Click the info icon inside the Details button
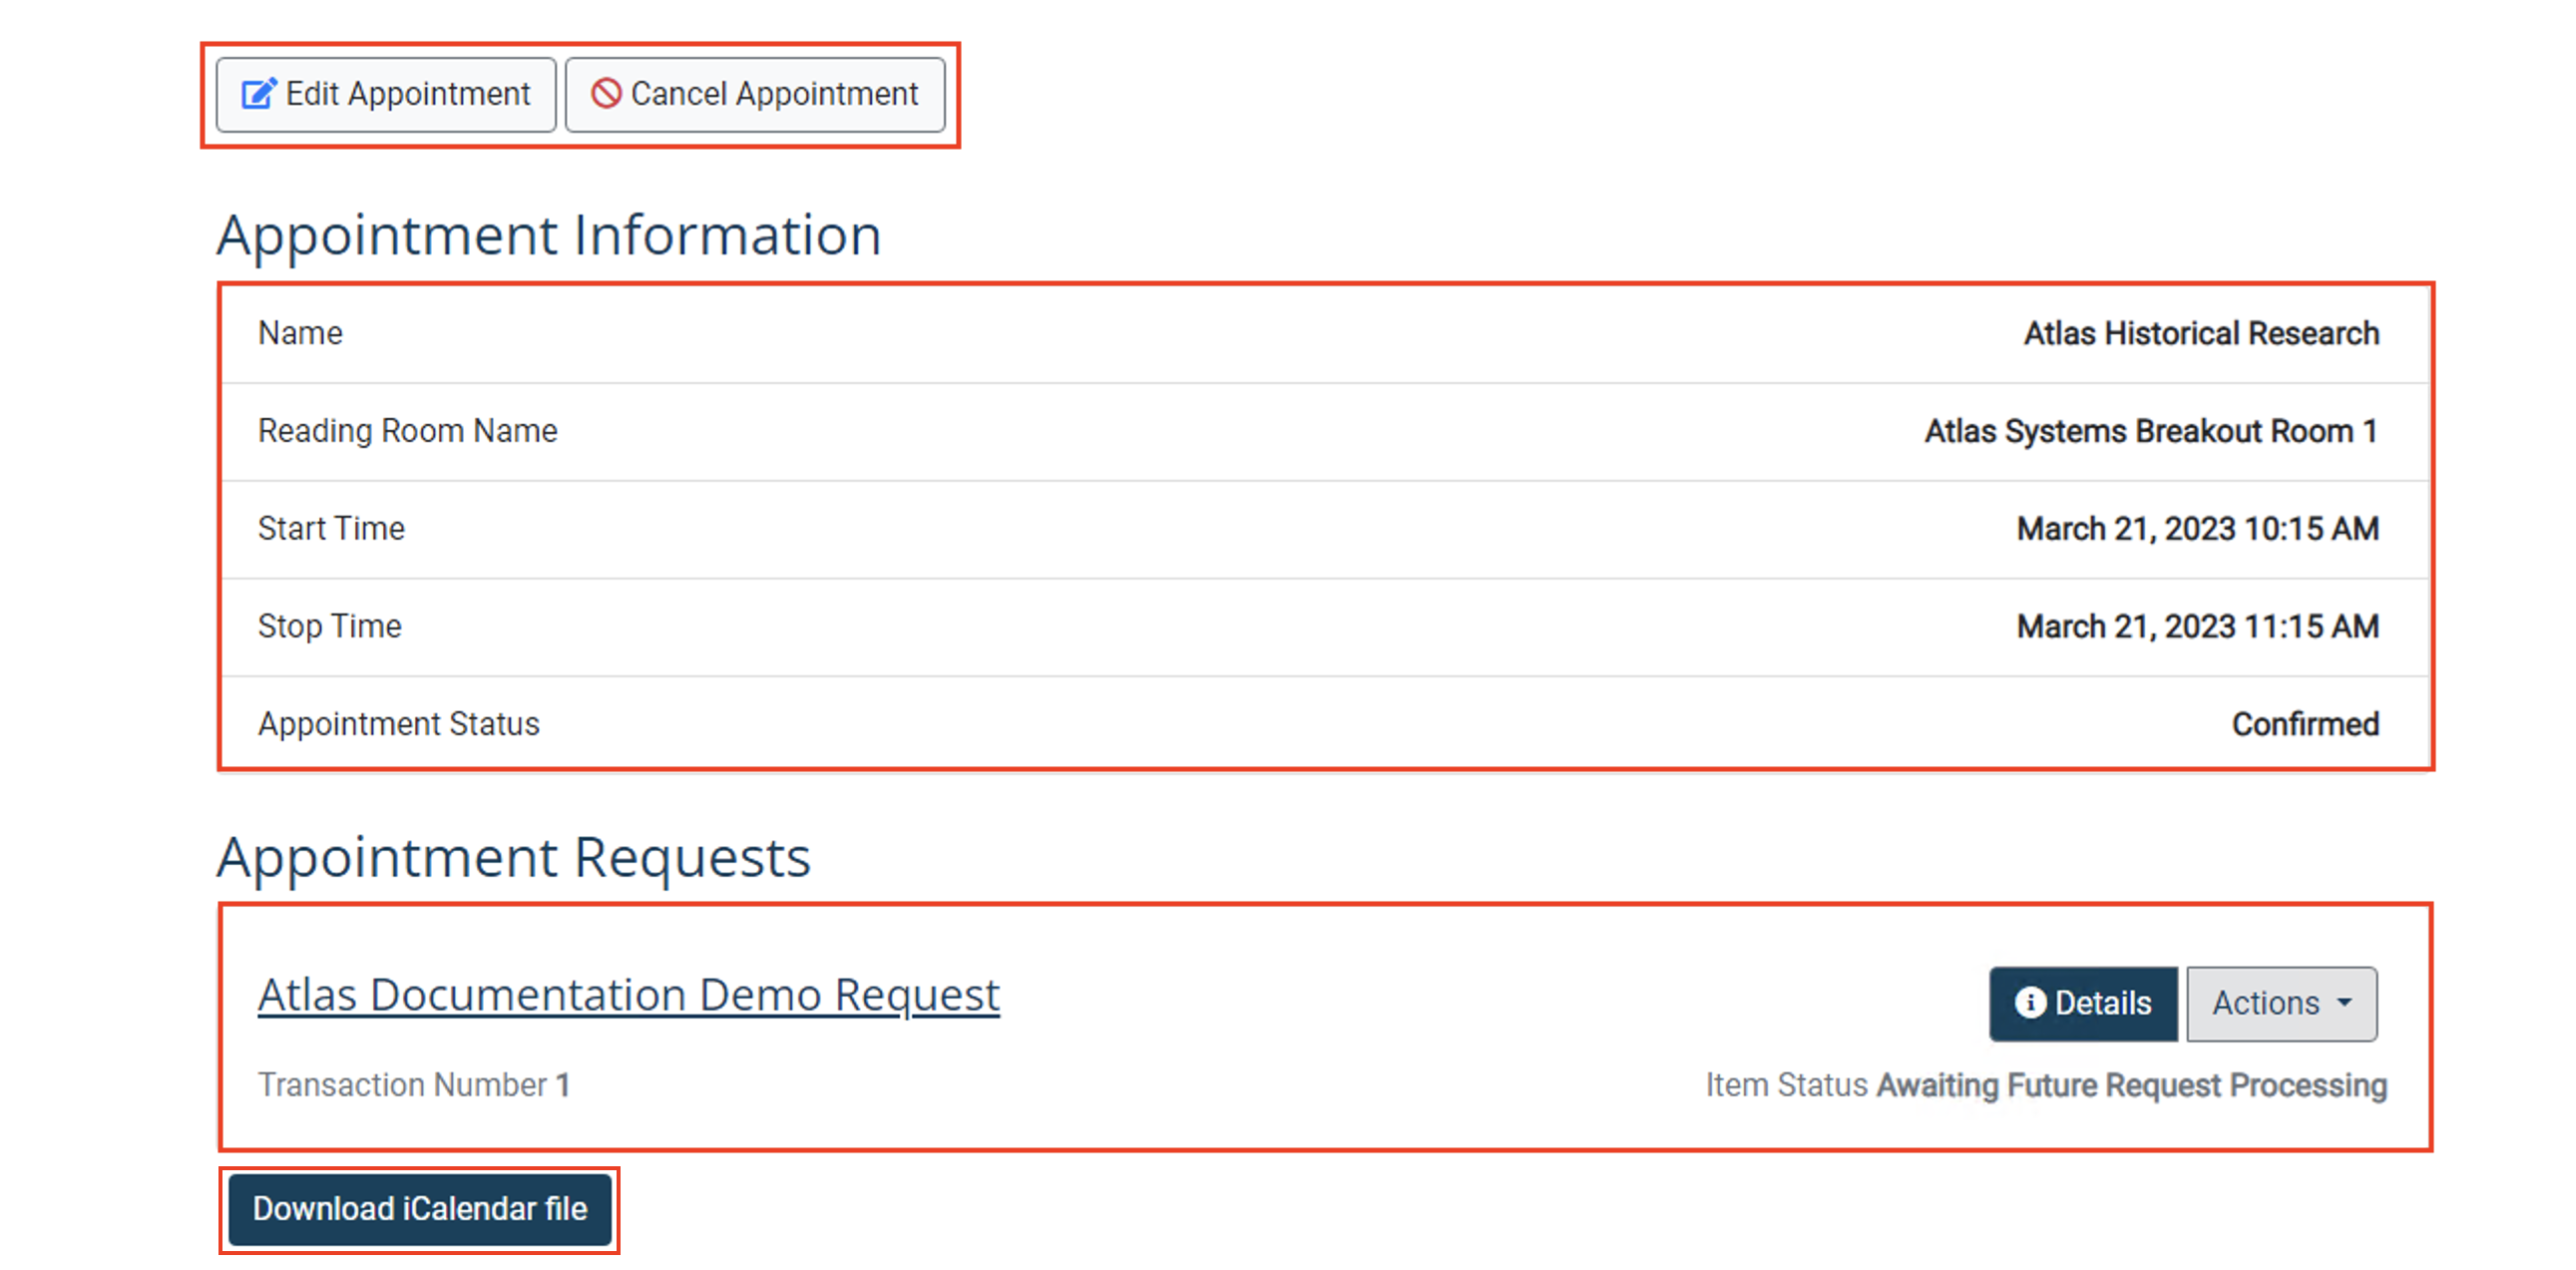Screen dimensions: 2576x1270 pyautogui.click(x=2033, y=1004)
